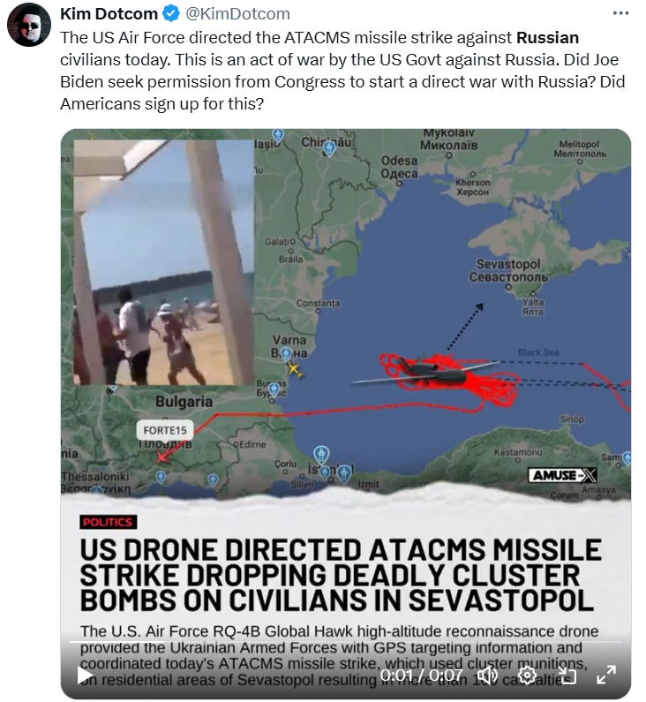This screenshot has height=702, width=646.
Task: Play the embedded video
Action: (85, 676)
